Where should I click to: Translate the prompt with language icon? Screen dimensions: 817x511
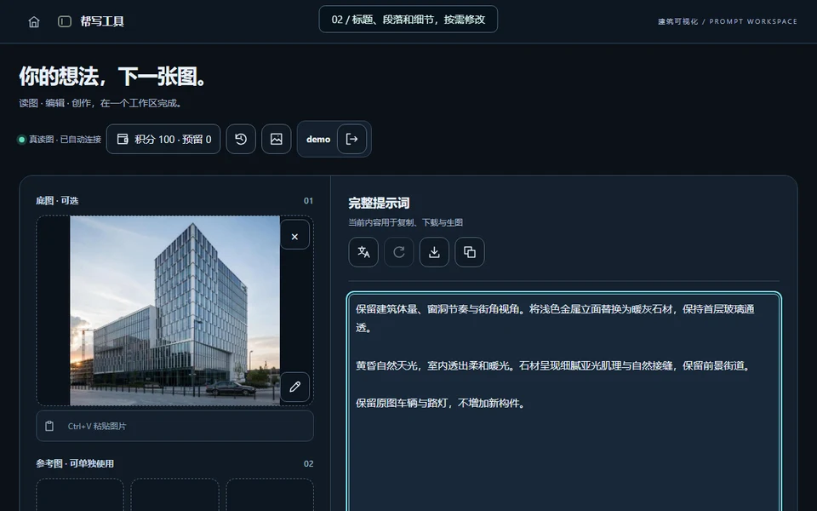click(x=363, y=252)
